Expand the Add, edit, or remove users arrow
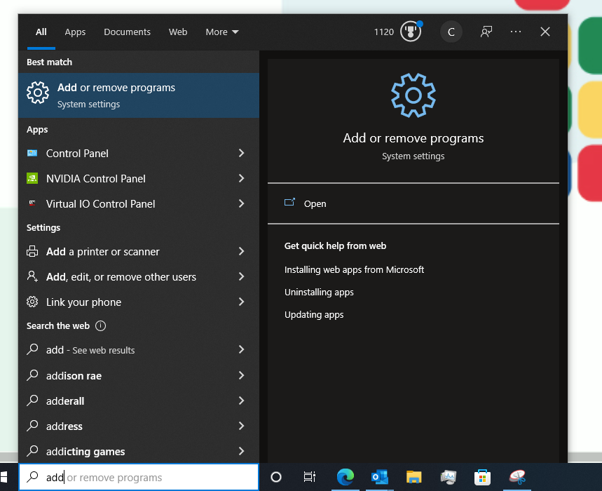The image size is (602, 491). point(241,276)
